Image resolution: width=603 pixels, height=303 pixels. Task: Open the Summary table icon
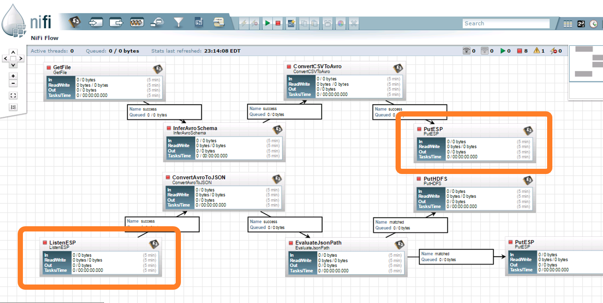click(568, 24)
